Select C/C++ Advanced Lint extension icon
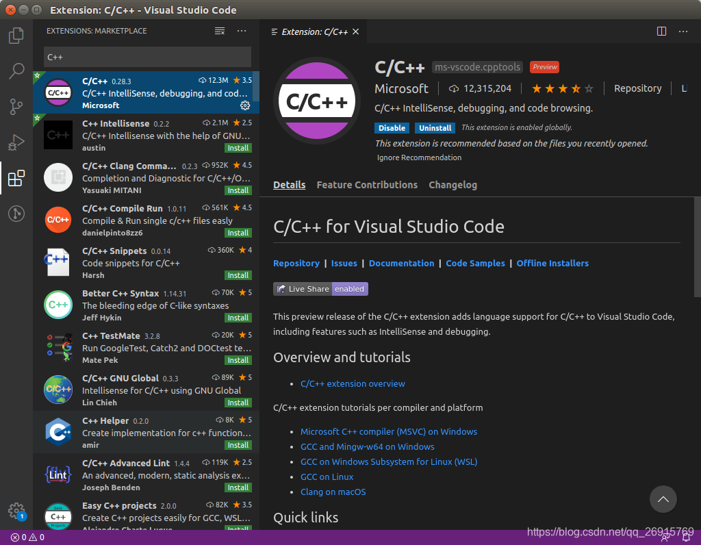 pos(58,474)
